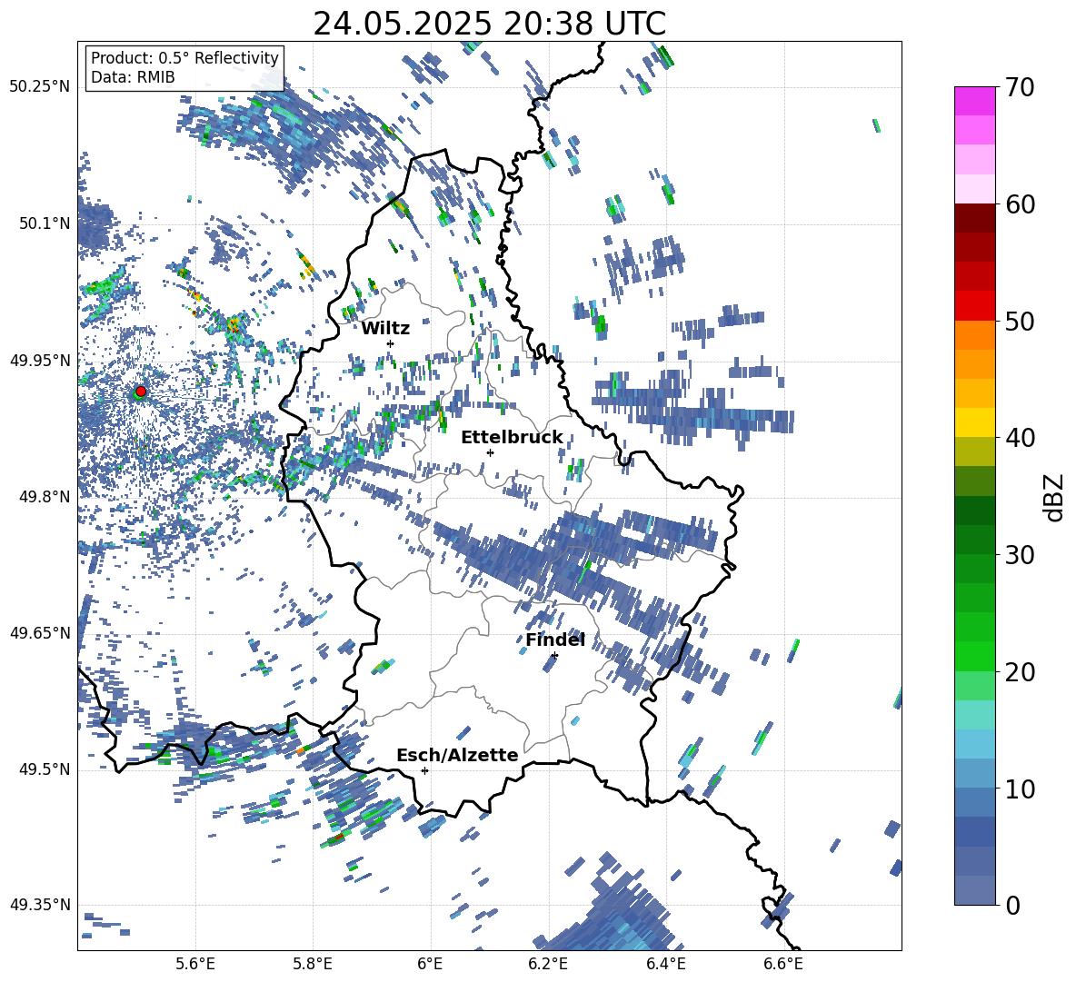Click the dark maroon colorbar segment below 60
The height and width of the screenshot is (982, 1076).
974,218
